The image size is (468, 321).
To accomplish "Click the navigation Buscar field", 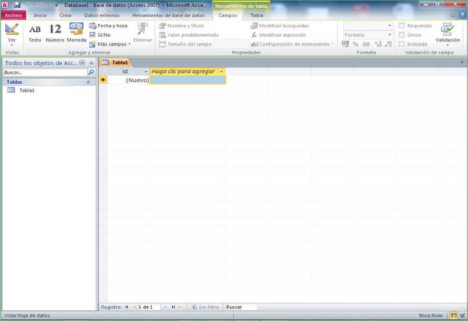I will [45, 72].
